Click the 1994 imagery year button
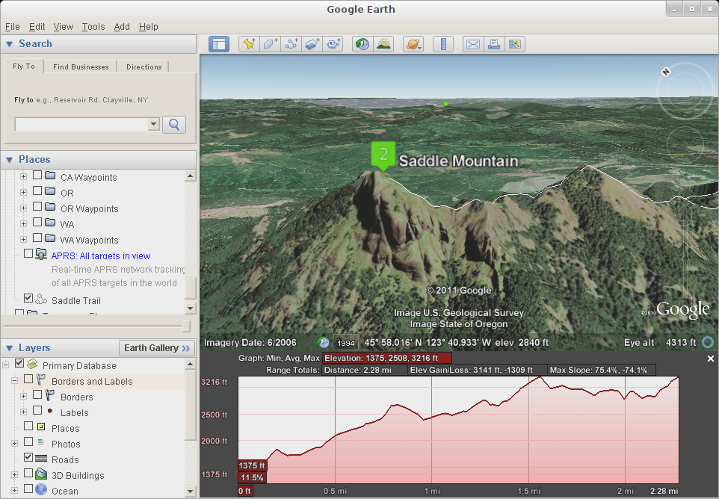Viewport: 719px width, 499px height. [x=346, y=343]
